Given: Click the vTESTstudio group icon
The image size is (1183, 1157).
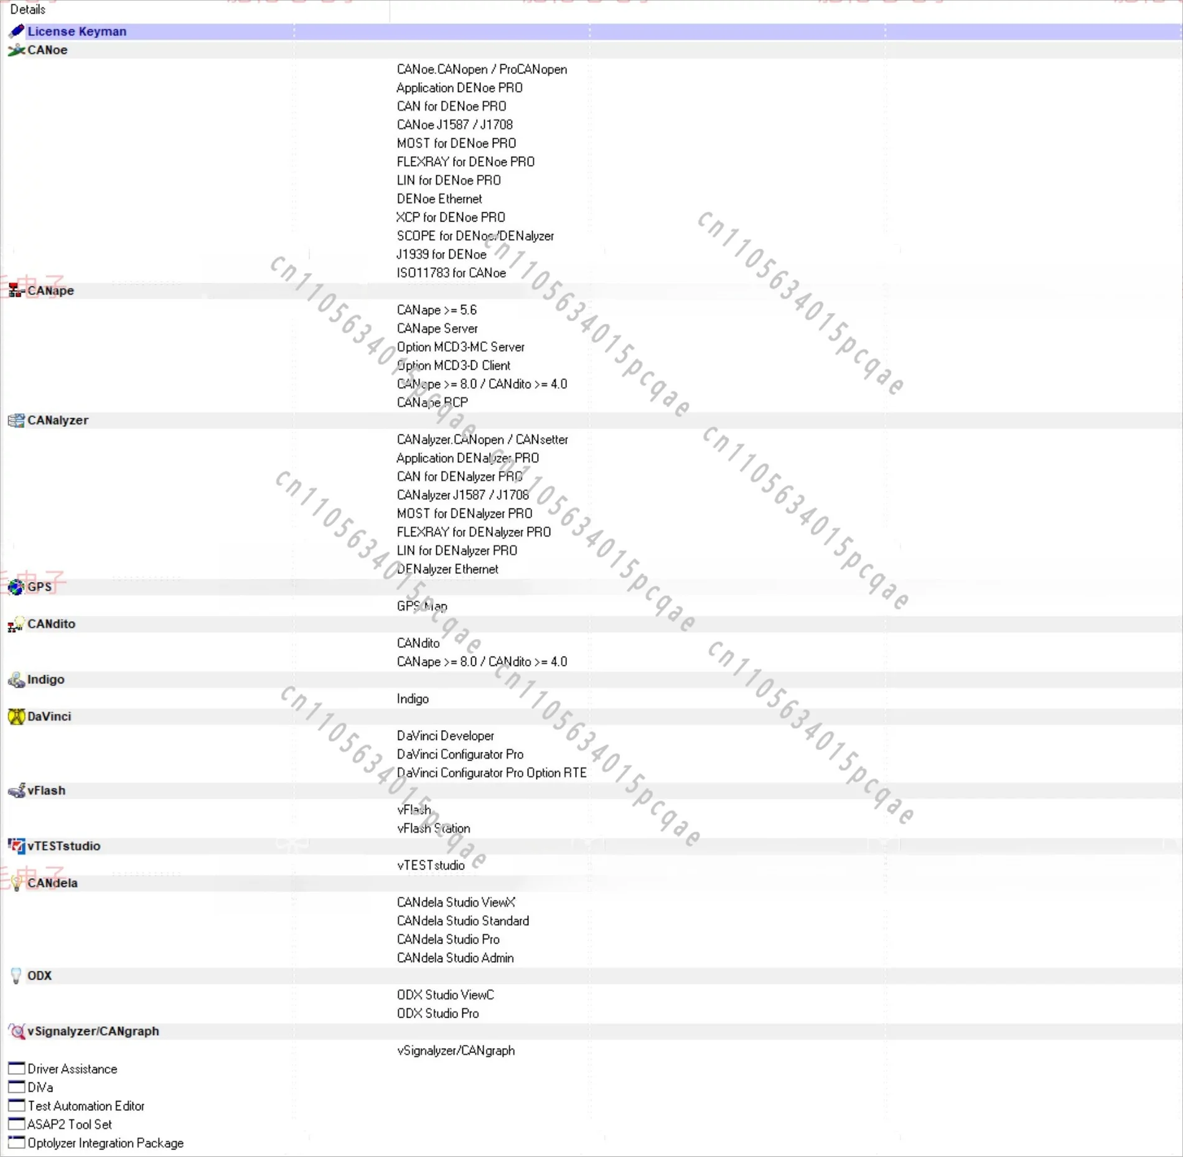Looking at the screenshot, I should coord(16,846).
